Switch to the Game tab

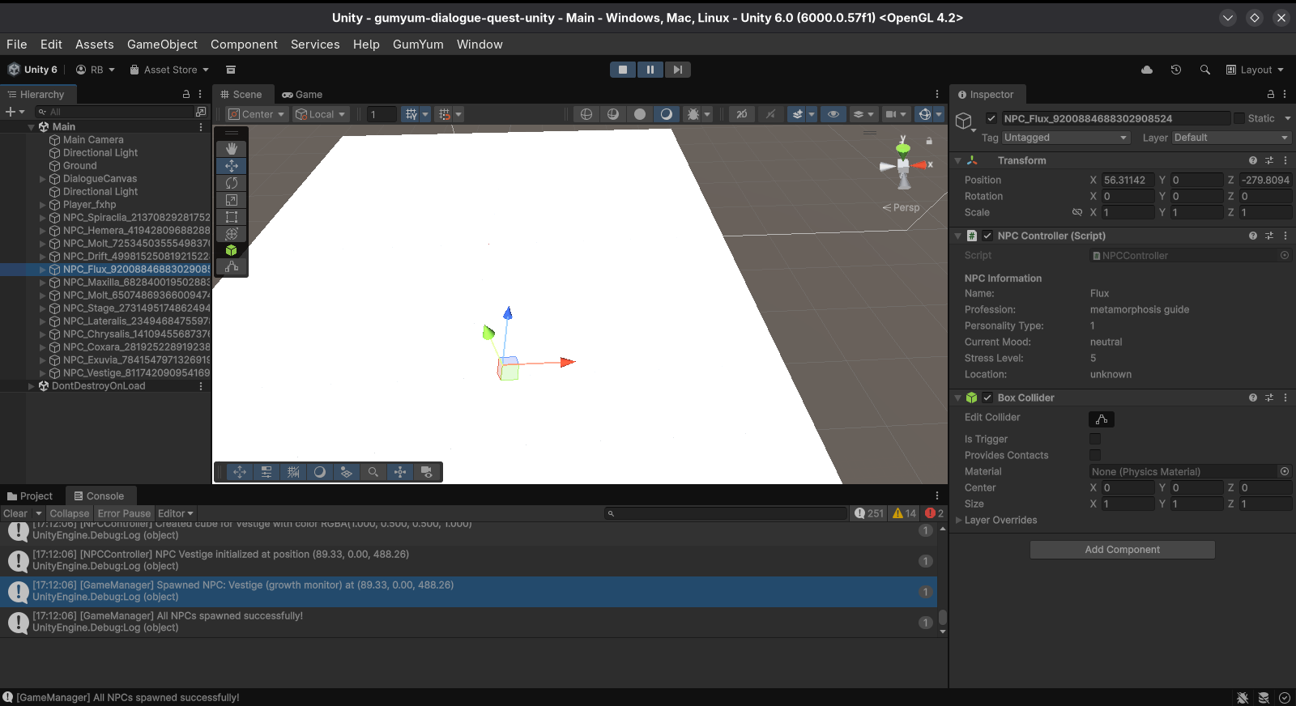(302, 95)
